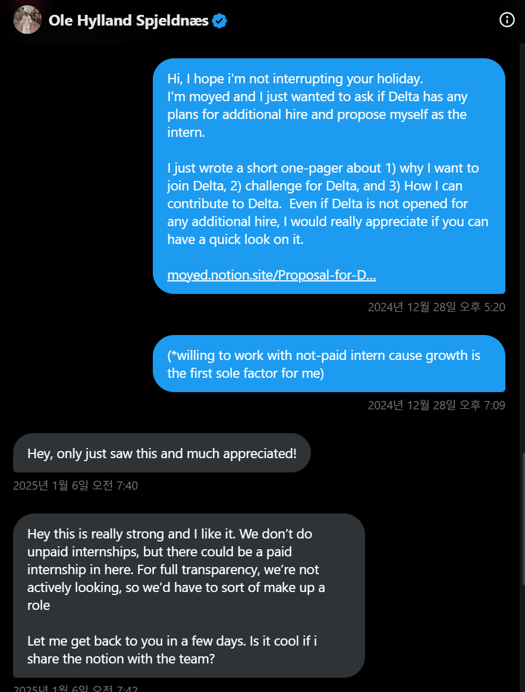Click the conversation scrollbar thumb
This screenshot has height=692, width=525.
tap(523, 518)
